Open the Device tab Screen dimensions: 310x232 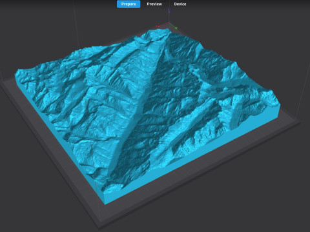(180, 4)
